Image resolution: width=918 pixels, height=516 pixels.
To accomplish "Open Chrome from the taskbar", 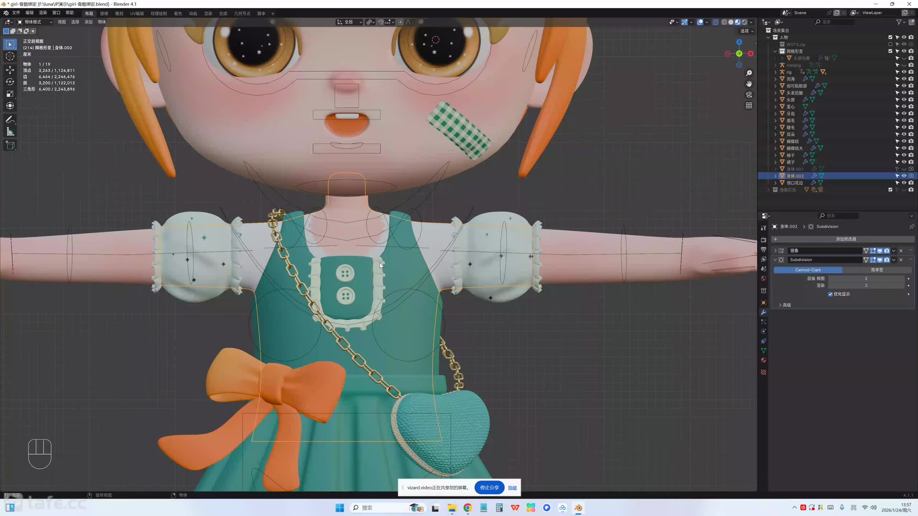I will (x=468, y=508).
